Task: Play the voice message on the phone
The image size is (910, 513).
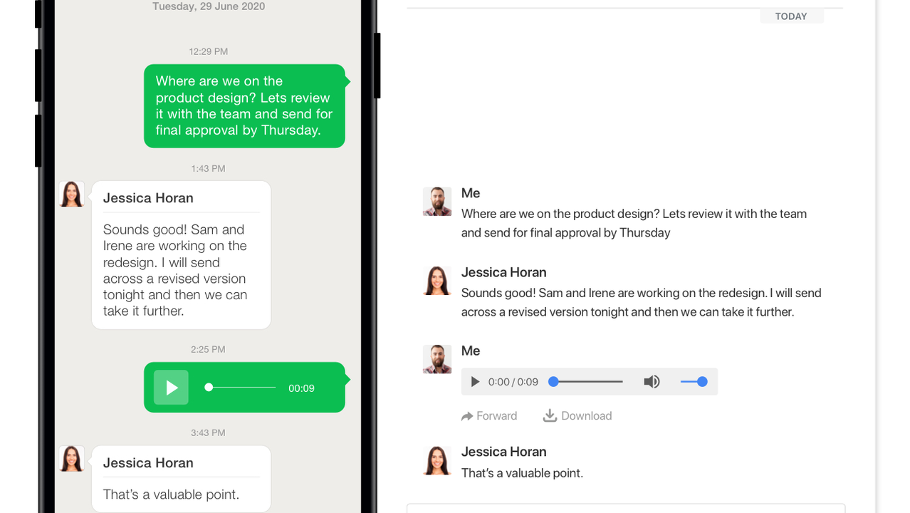Action: [172, 388]
